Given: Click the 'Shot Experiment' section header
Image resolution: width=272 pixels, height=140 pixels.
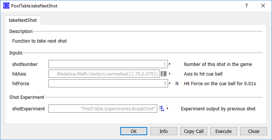Looking at the screenshot, I should click(27, 97).
